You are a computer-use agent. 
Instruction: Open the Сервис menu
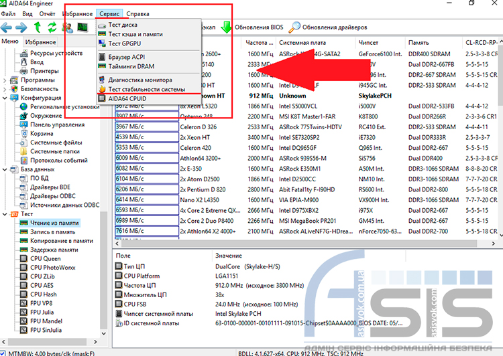click(109, 14)
